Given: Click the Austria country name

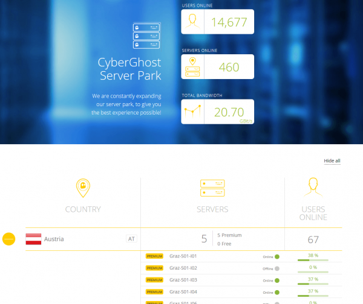Looking at the screenshot, I should [x=54, y=239].
